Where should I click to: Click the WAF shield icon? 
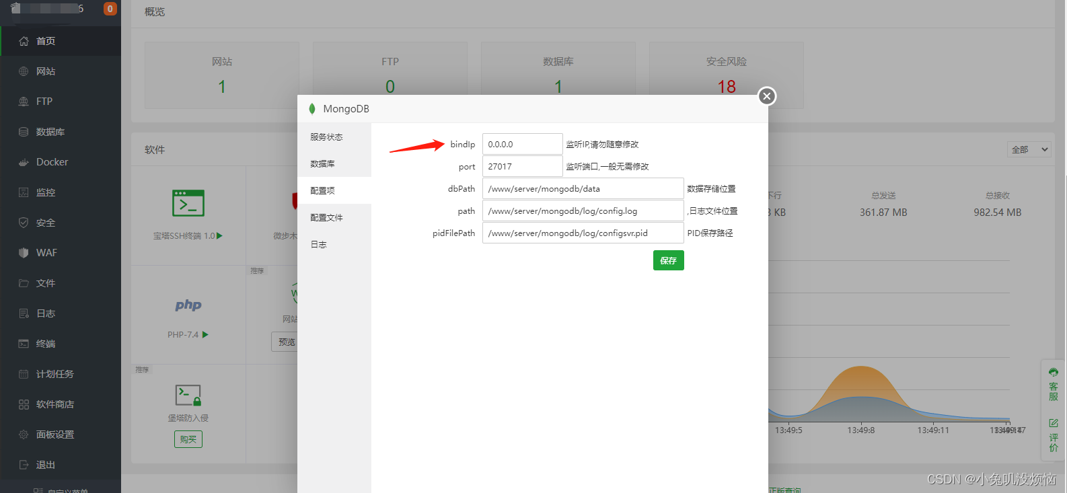(24, 253)
